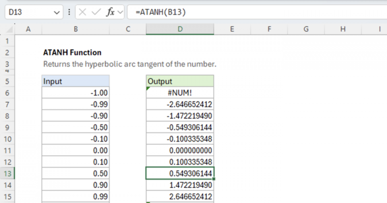The image size is (387, 203).
Task: Click the Cancel (X) icon beside formula bar
Action: click(x=83, y=12)
